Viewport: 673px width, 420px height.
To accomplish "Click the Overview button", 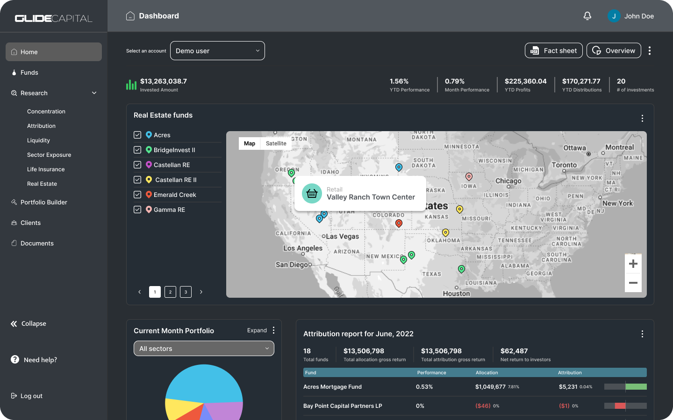I will [614, 50].
